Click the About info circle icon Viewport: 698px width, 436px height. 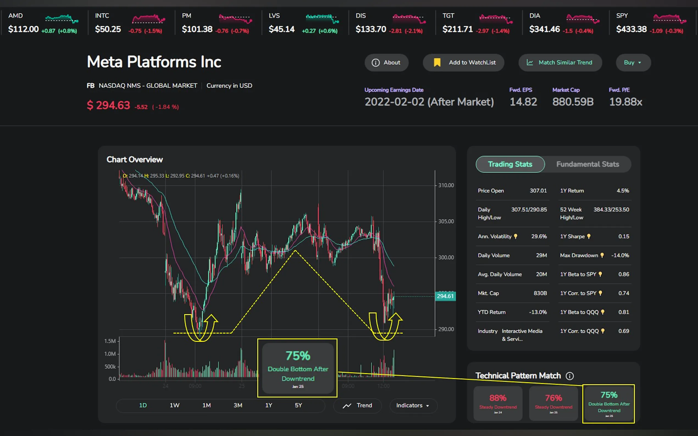[375, 63]
